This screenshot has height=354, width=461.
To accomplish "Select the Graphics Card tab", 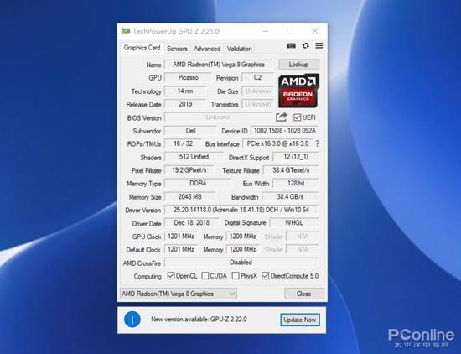I will click(142, 48).
